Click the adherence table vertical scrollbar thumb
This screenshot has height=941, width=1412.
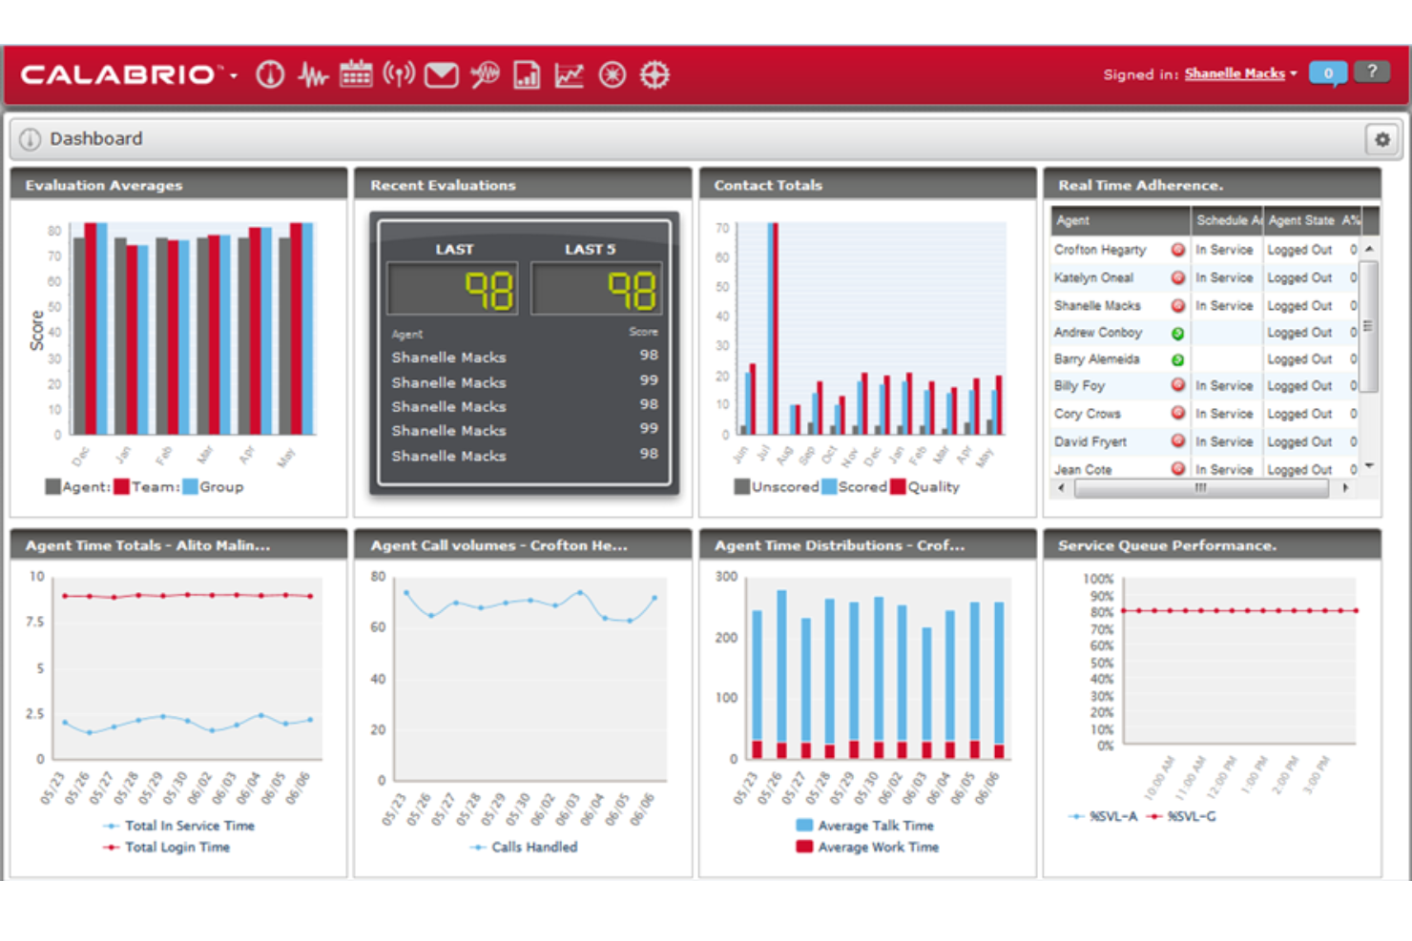click(1369, 326)
